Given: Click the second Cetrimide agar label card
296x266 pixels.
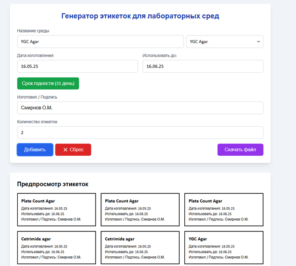Looking at the screenshot, I should [x=140, y=247].
